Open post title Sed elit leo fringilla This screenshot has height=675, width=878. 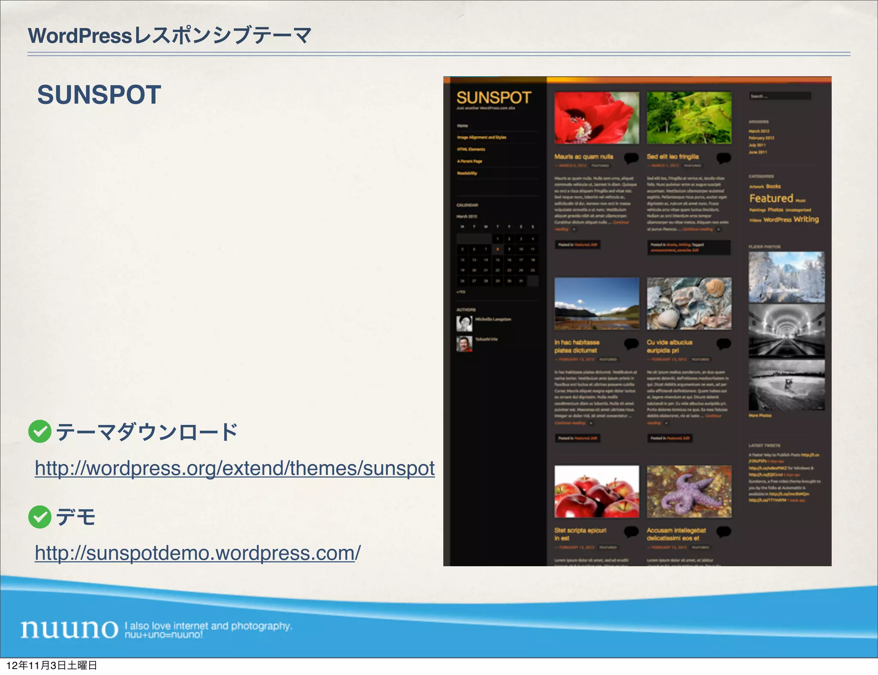tap(673, 157)
